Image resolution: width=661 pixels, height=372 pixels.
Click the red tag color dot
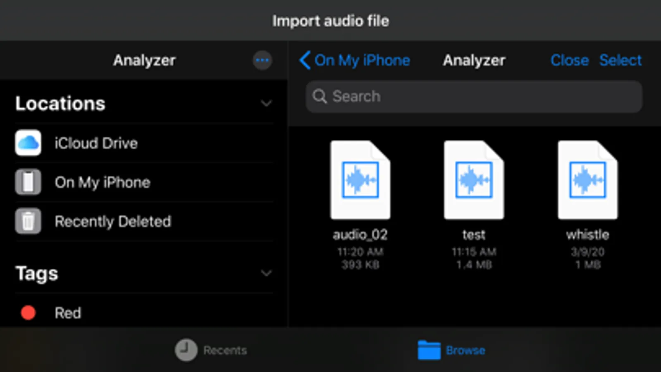click(x=28, y=313)
